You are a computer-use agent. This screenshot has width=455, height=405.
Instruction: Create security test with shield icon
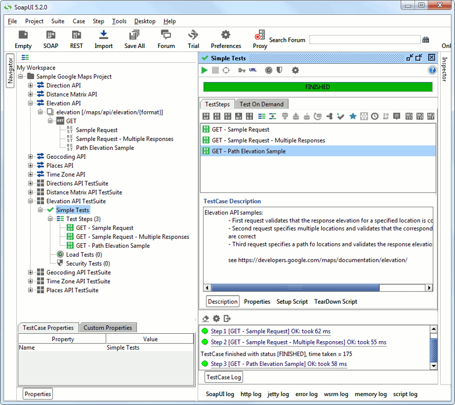point(279,70)
